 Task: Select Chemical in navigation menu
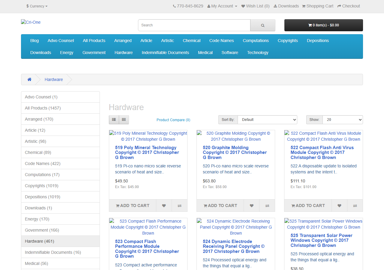coord(192,40)
